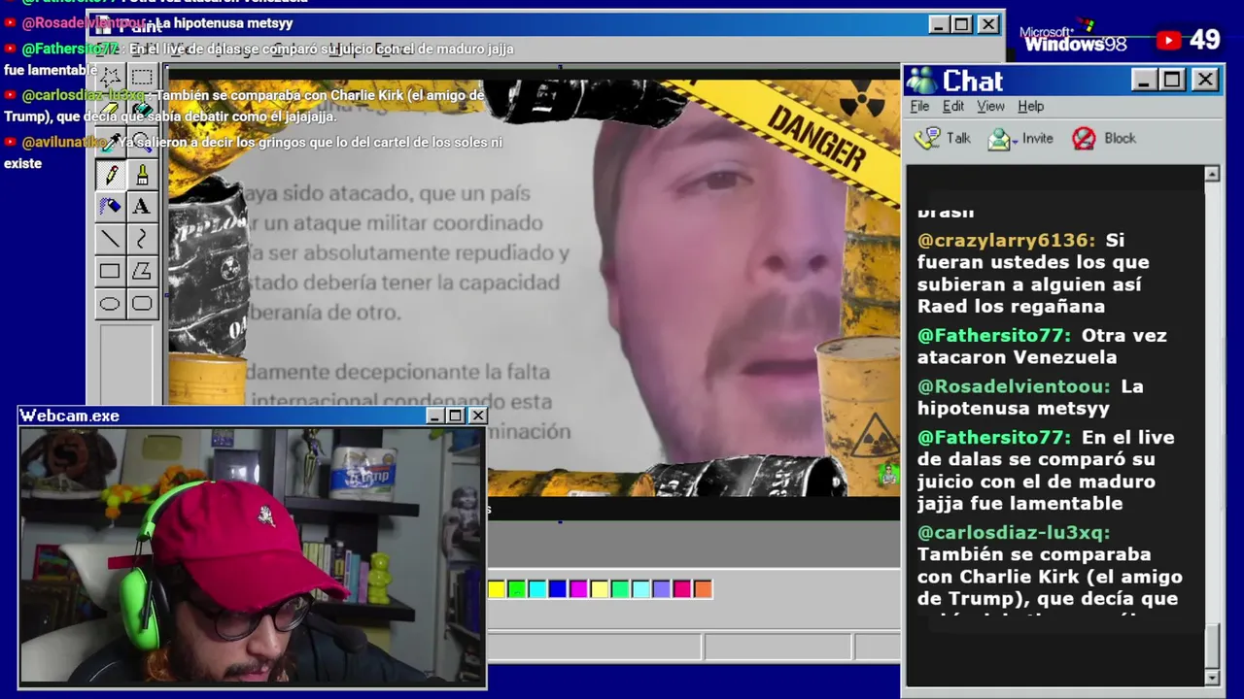Click the webcam video feed thumbnail

(x=253, y=555)
